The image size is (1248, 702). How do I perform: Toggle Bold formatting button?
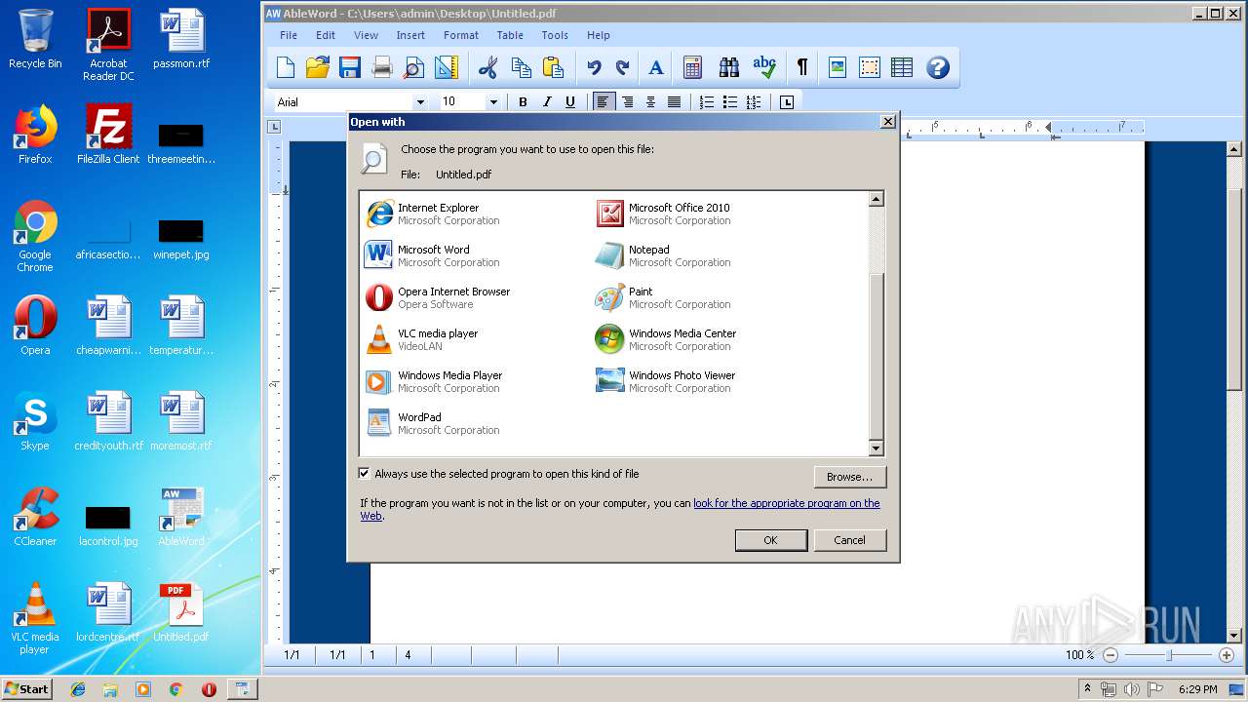(523, 101)
